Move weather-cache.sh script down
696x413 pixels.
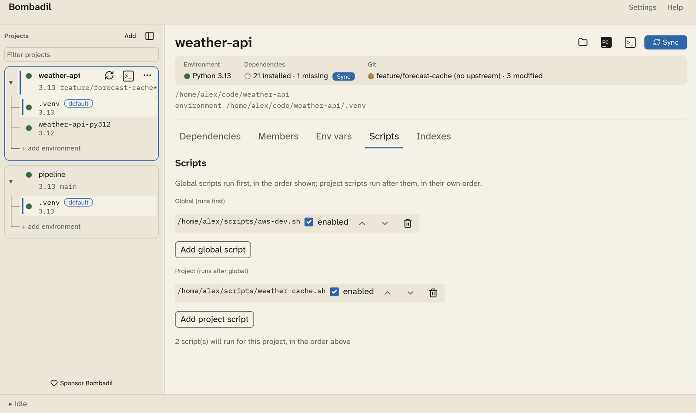click(410, 293)
